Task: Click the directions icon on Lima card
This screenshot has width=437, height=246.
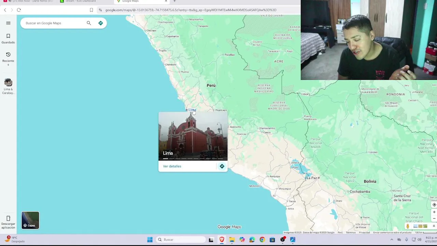Action: (x=222, y=166)
